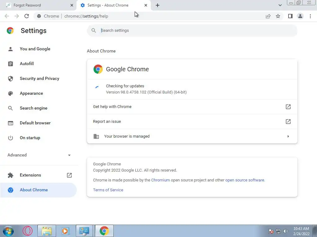Screen dimensions: 317x237
Task: Click the share this page icon
Action: [268, 16]
